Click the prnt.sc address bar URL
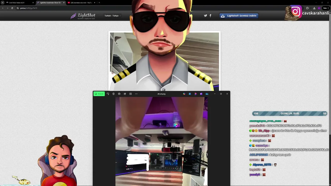The height and width of the screenshot is (186, 331). click(x=29, y=8)
